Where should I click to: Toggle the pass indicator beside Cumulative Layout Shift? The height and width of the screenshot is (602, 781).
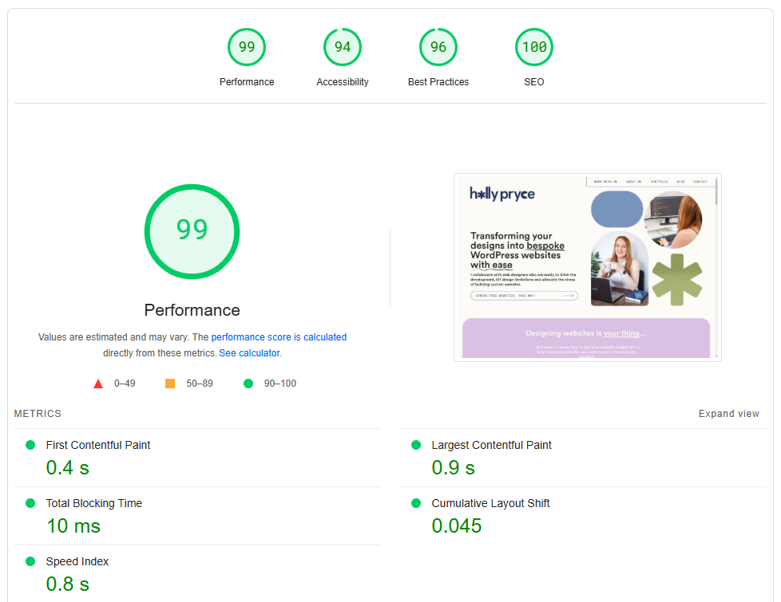(415, 503)
